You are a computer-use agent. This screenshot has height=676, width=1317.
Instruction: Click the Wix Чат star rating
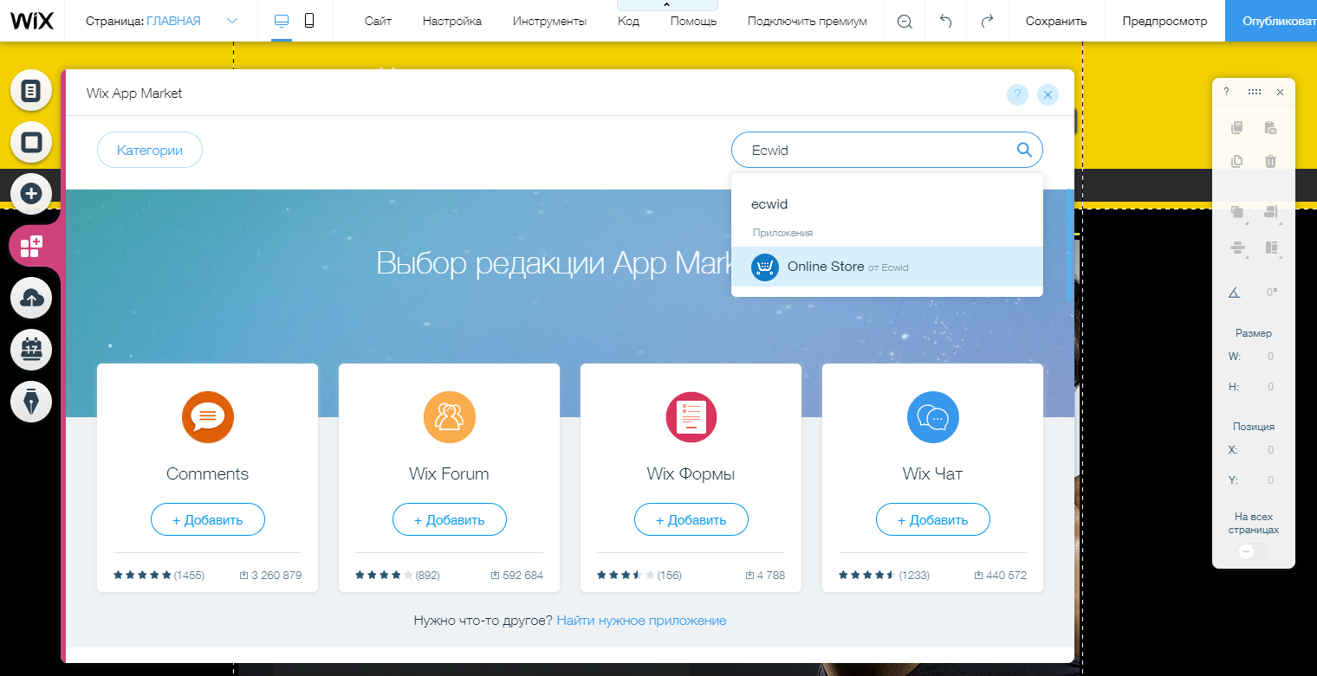click(866, 575)
